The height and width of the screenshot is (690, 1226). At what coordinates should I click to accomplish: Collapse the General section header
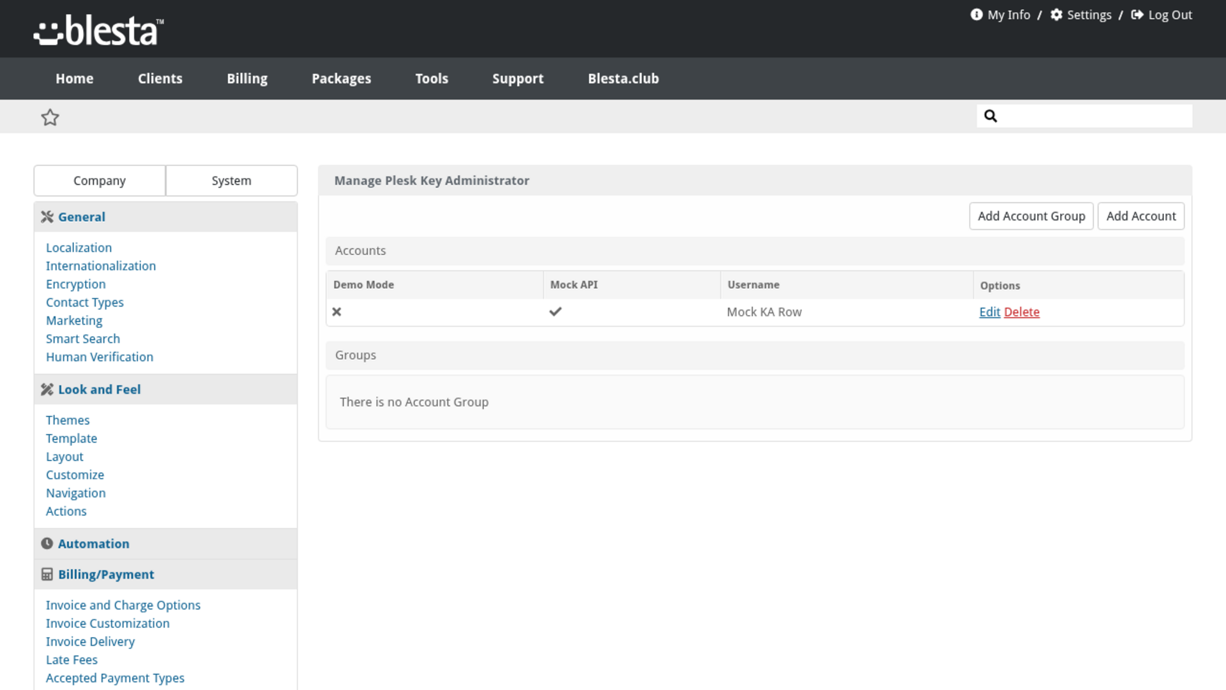click(x=165, y=217)
